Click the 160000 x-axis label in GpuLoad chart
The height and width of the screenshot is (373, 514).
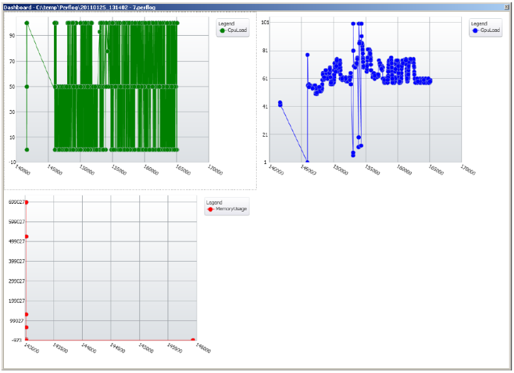(404, 170)
